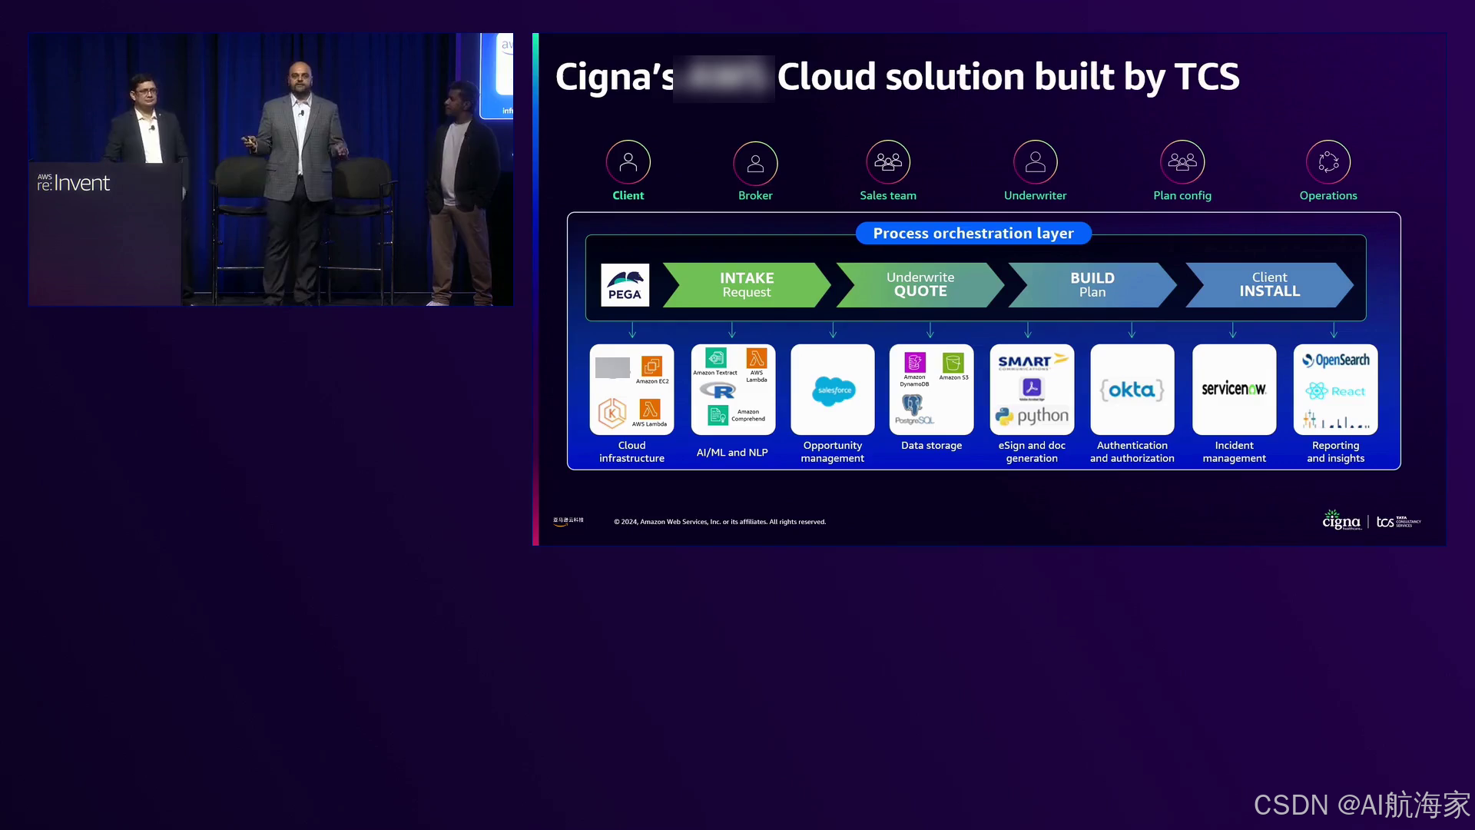Screen dimensions: 1475x830
Task: Click the Operations cycle icon
Action: pyautogui.click(x=1327, y=162)
